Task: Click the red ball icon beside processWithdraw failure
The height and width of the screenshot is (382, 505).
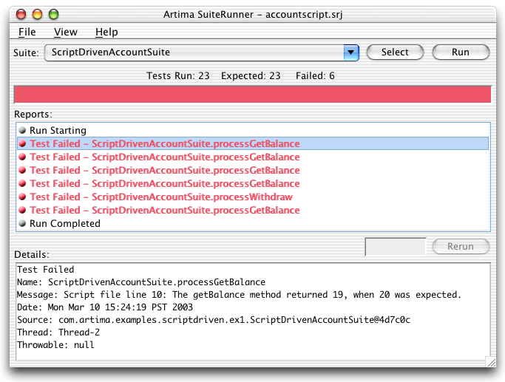Action: coord(22,197)
